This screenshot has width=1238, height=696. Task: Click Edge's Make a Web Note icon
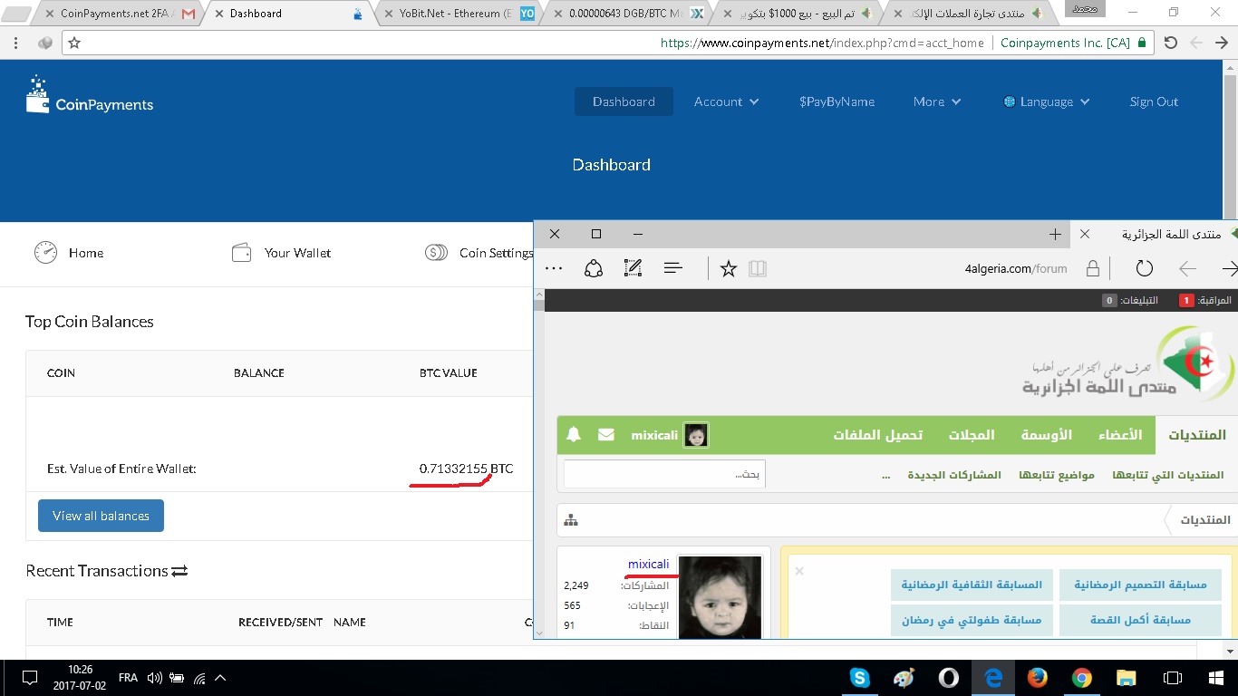click(x=633, y=268)
